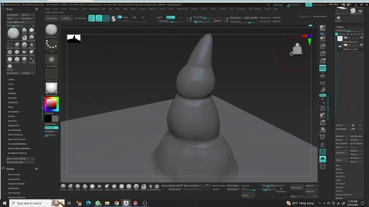
Task: Expand the Curve brush sub-palette
Action: (x=10, y=85)
